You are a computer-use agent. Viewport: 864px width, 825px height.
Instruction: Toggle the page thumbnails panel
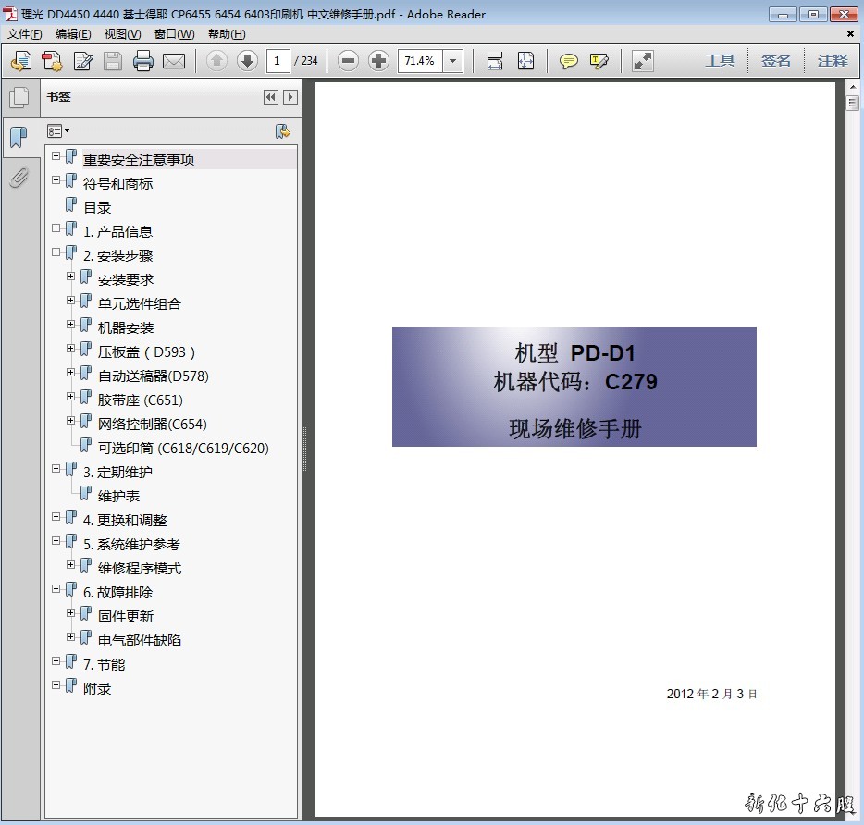(19, 98)
